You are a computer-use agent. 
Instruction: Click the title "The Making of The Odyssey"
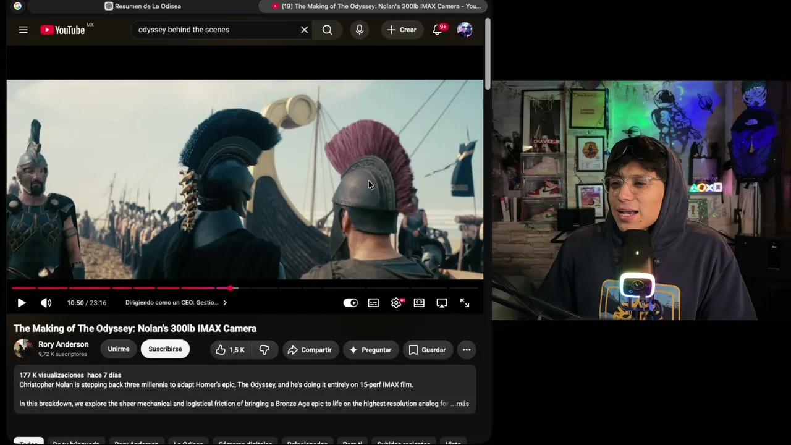pos(135,328)
